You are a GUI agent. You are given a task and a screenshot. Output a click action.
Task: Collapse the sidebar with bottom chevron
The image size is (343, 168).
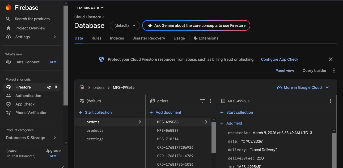pos(62,167)
